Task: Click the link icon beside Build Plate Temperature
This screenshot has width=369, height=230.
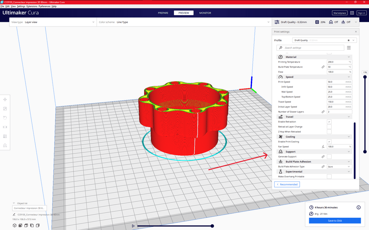Action: pyautogui.click(x=323, y=67)
